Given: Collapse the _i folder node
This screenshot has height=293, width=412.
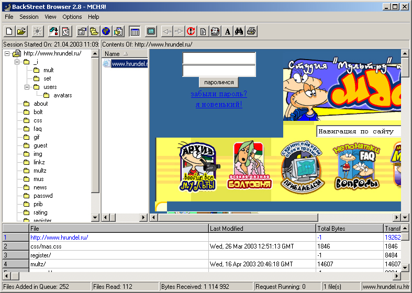Looking at the screenshot, I should [x=17, y=62].
